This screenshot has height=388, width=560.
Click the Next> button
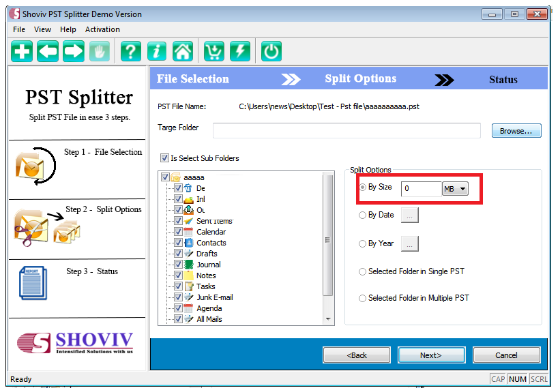tap(431, 355)
